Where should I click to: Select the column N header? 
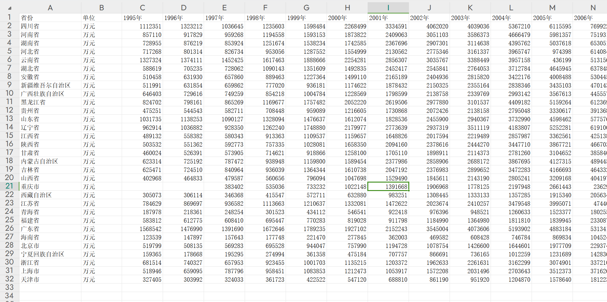[593, 8]
